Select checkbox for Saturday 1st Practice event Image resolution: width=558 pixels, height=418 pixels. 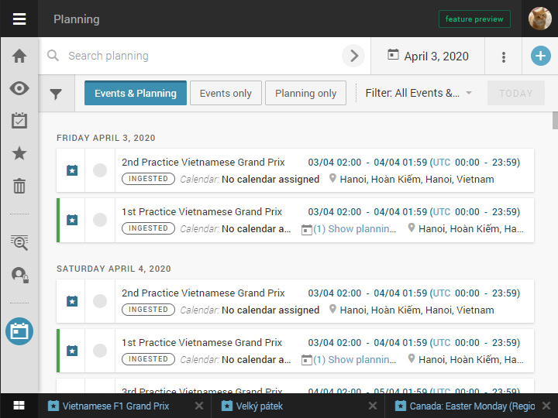point(100,351)
